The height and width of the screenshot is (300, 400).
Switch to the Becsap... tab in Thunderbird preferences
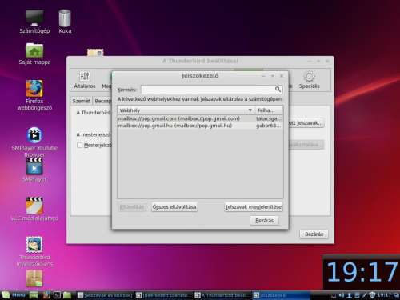click(102, 101)
